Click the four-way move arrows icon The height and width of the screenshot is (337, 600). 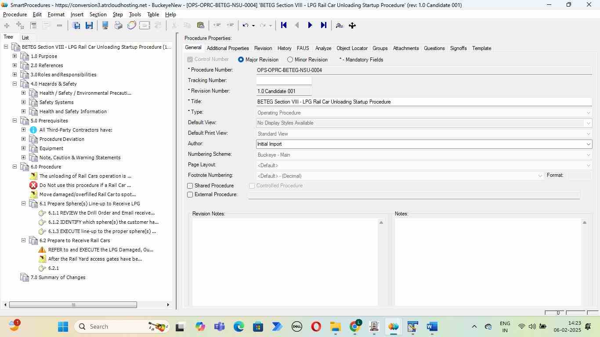click(x=352, y=25)
